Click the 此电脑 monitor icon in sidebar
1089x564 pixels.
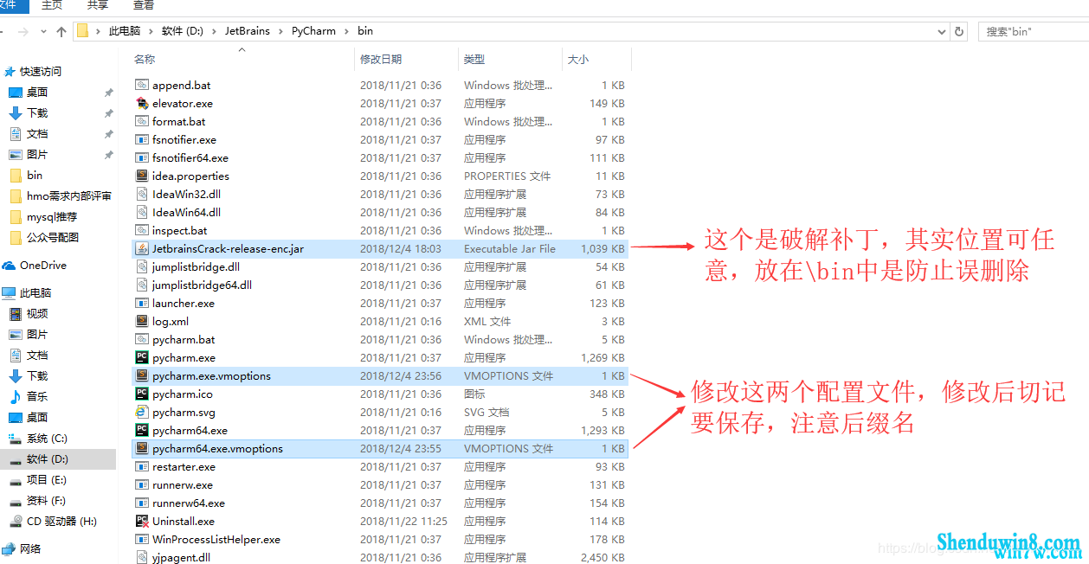(10, 292)
